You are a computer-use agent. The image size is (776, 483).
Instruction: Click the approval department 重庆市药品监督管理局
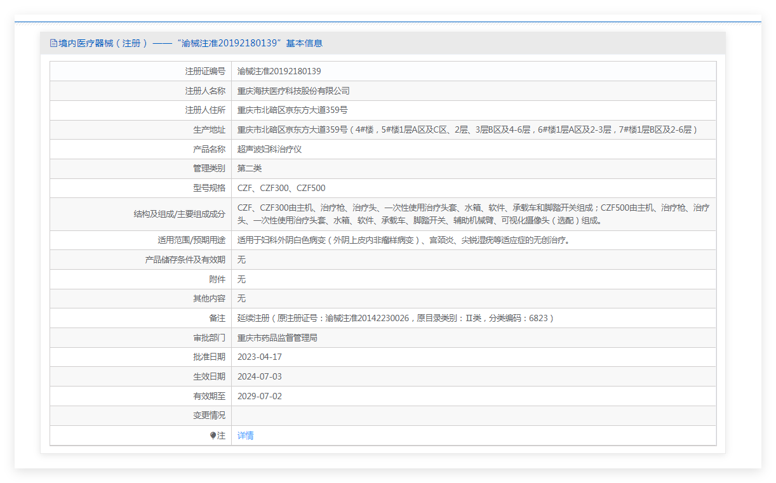(278, 338)
